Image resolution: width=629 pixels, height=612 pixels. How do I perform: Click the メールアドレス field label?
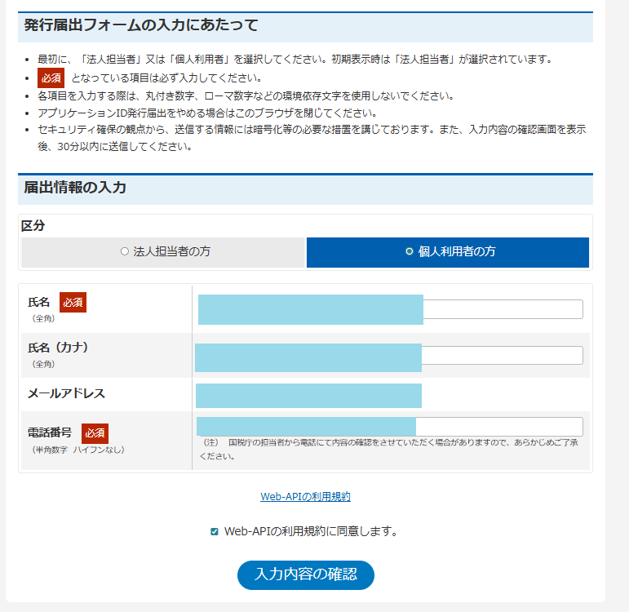click(66, 393)
